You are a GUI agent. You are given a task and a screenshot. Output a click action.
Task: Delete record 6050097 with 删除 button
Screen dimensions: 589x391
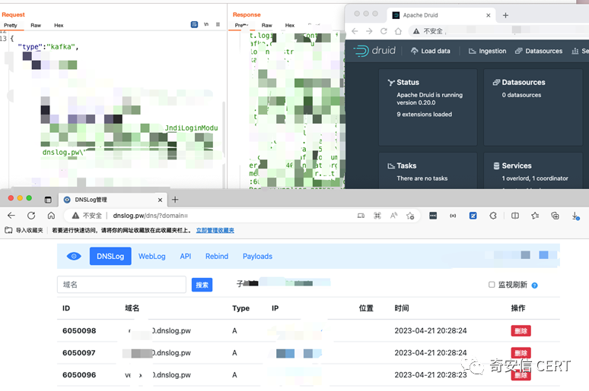tap(521, 352)
